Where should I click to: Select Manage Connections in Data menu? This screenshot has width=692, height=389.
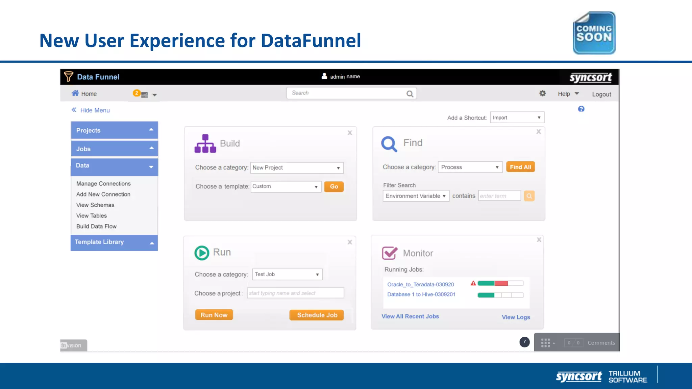point(103,183)
